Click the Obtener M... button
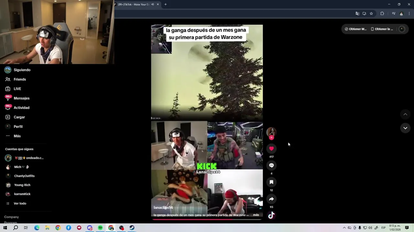The image size is (414, 232). tap(355, 29)
